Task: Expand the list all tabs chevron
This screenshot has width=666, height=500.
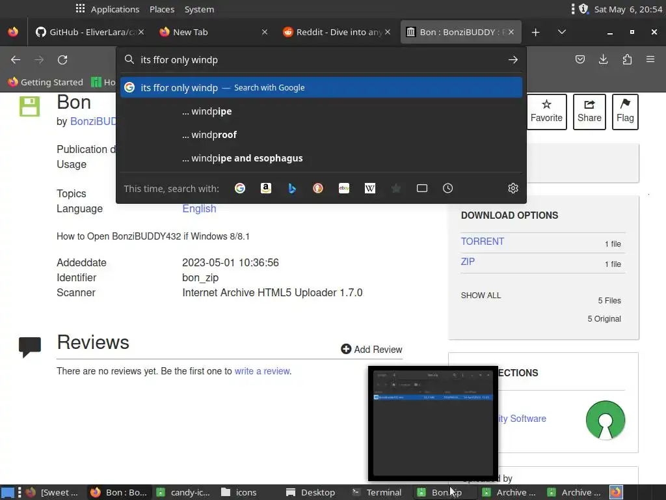Action: pyautogui.click(x=561, y=33)
